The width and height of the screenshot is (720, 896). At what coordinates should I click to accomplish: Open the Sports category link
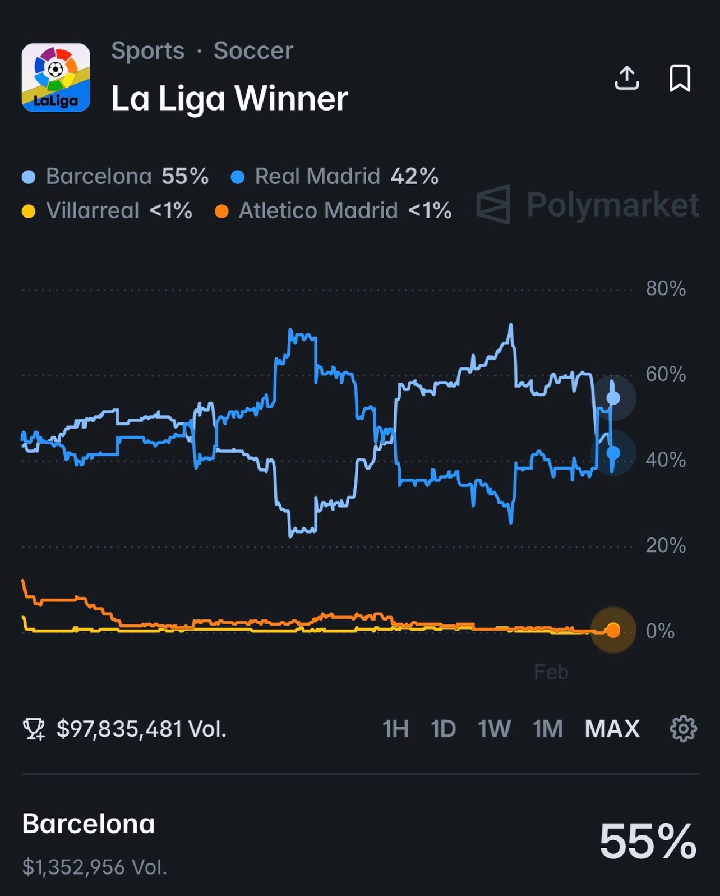[148, 50]
